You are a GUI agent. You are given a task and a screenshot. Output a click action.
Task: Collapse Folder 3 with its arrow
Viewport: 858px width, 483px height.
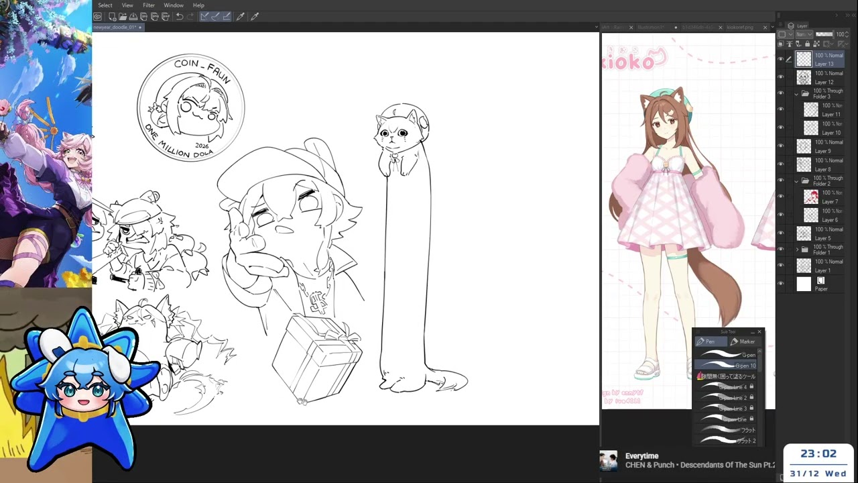(x=797, y=94)
